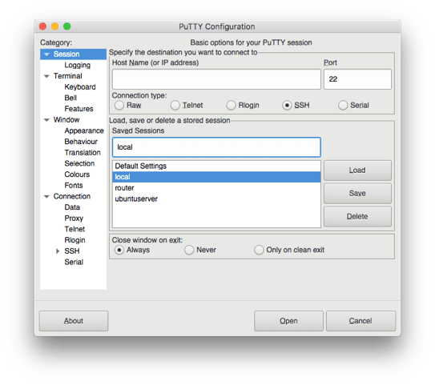Open the Proxy settings category
Screen dimensions: 435x385
(74, 219)
